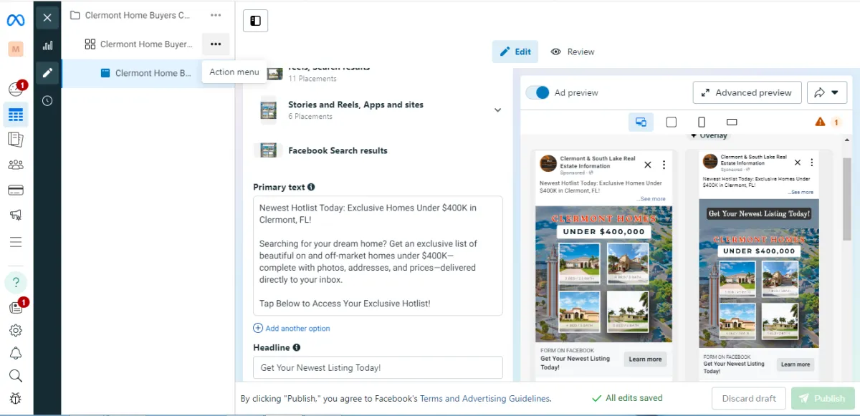Open the Audiences people icon
This screenshot has height=416, width=860.
(16, 165)
